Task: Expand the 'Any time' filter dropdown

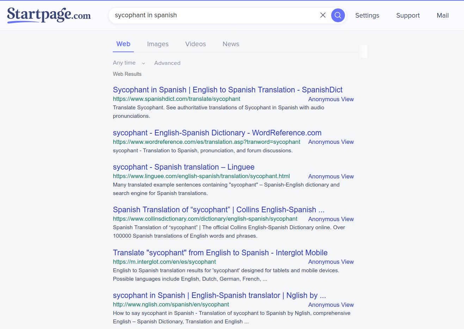Action: coord(129,63)
